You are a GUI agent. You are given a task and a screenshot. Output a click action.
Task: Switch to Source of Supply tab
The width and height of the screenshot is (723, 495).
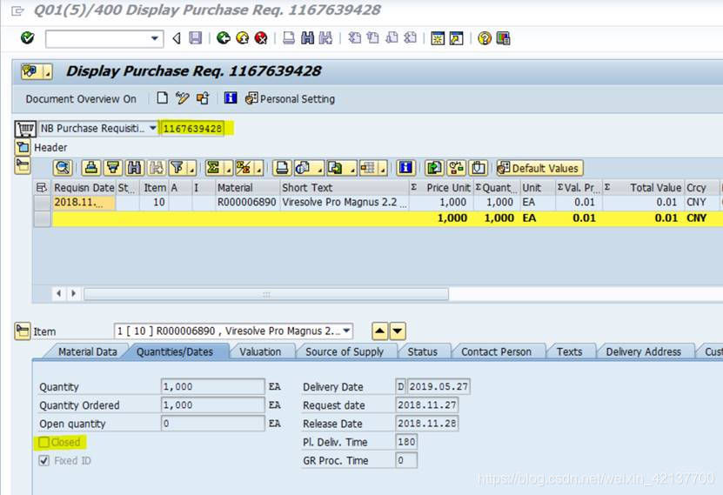click(x=345, y=351)
